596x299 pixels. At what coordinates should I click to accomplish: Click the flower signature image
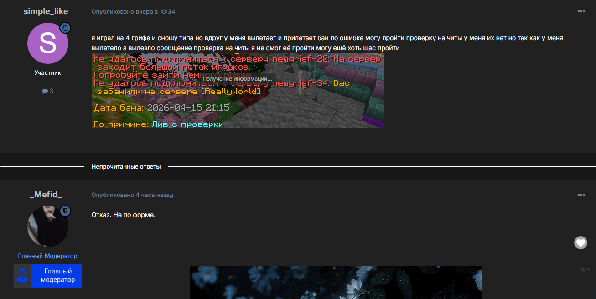click(336, 282)
